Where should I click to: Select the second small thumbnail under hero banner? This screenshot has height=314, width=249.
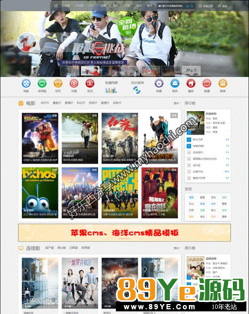pyautogui.click(x=90, y=71)
